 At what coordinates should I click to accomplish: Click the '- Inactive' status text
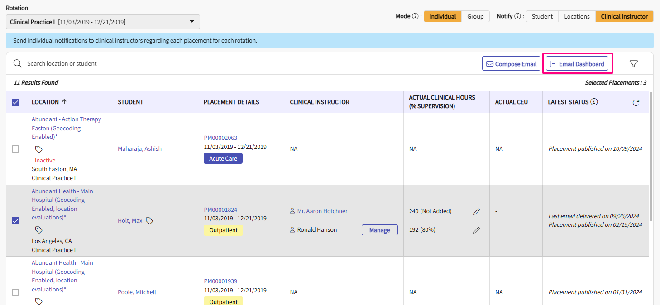pyautogui.click(x=43, y=160)
